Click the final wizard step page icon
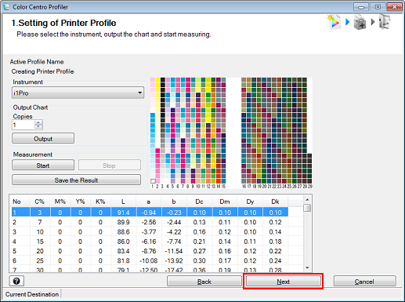This screenshot has height=302, width=405. pos(384,22)
